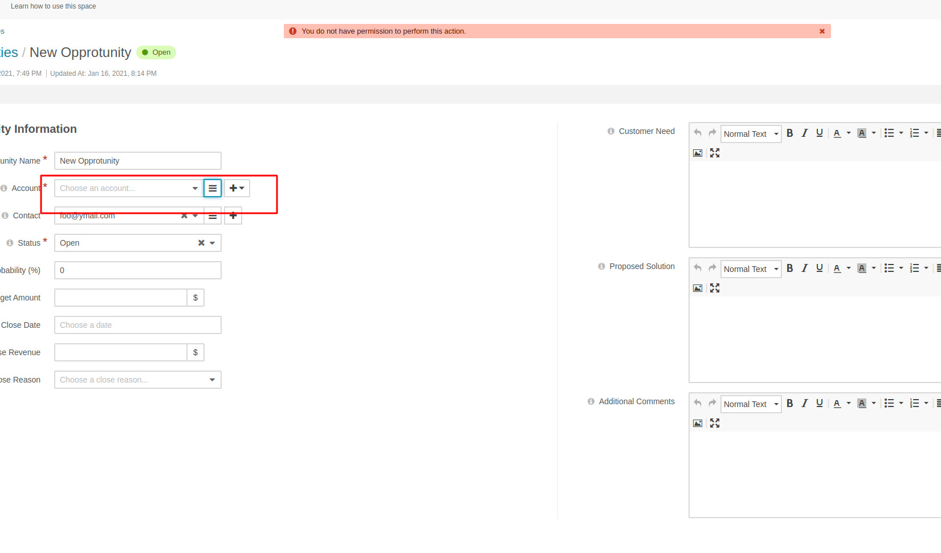Click the Account field info icon
Image resolution: width=941 pixels, height=553 pixels.
pos(4,188)
